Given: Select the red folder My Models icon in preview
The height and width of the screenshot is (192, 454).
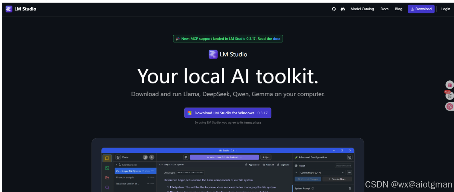Looking at the screenshot, I should (107, 178).
